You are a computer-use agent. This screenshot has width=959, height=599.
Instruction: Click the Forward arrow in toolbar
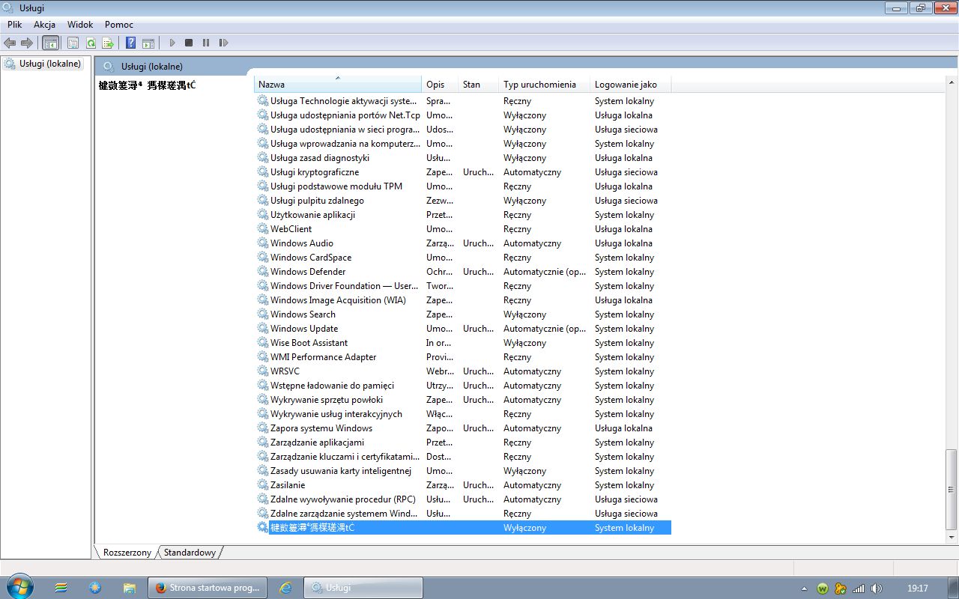27,43
